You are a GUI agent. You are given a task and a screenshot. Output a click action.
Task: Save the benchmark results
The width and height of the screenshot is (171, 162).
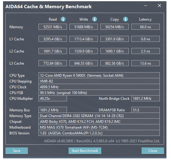coord(17,151)
